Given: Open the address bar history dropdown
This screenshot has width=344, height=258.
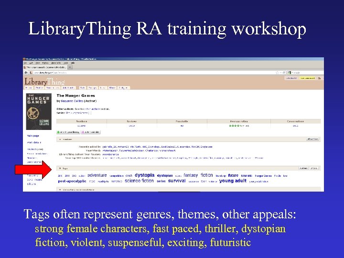Looking at the screenshot, I should click(280, 73).
